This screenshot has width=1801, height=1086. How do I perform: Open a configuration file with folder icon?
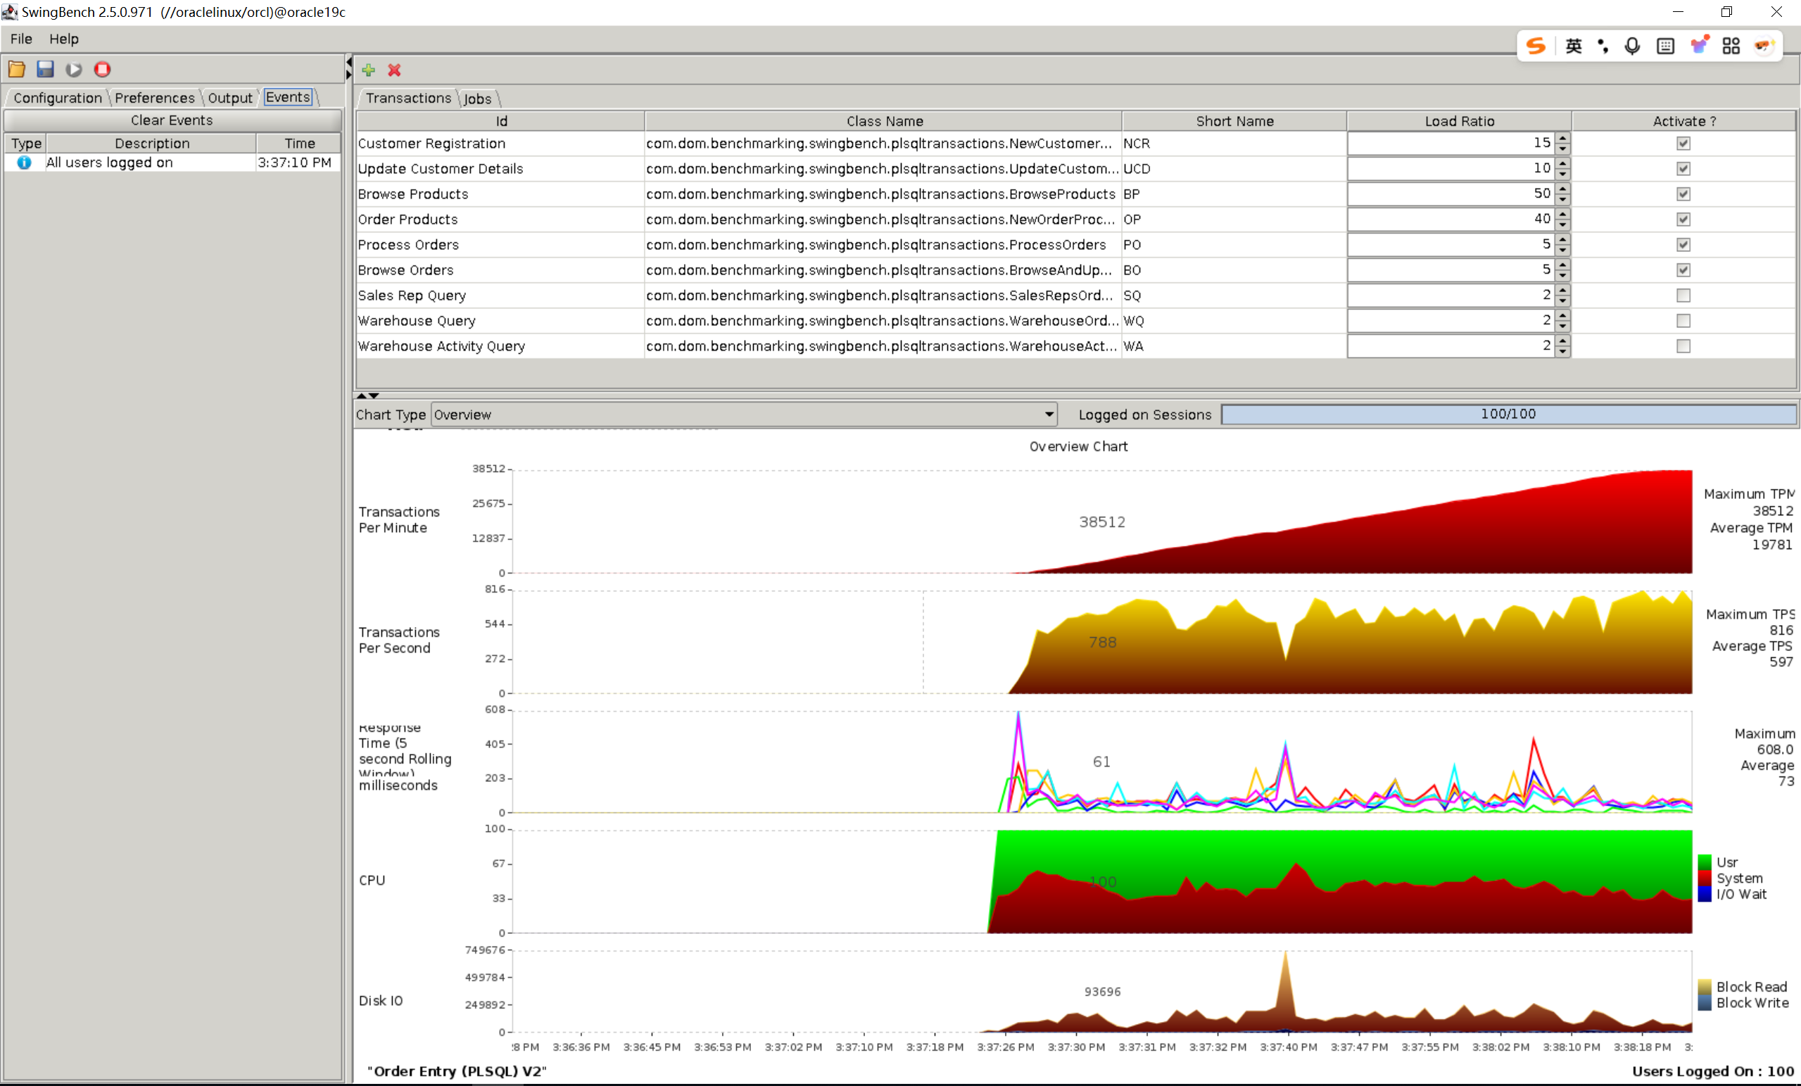[17, 70]
